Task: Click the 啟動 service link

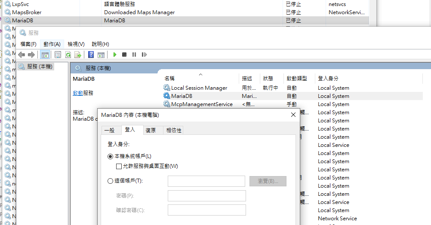Action: tap(78, 93)
